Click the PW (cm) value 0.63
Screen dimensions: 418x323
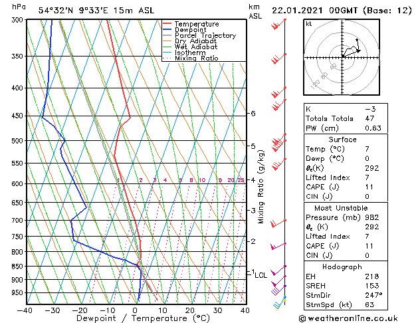373,128
